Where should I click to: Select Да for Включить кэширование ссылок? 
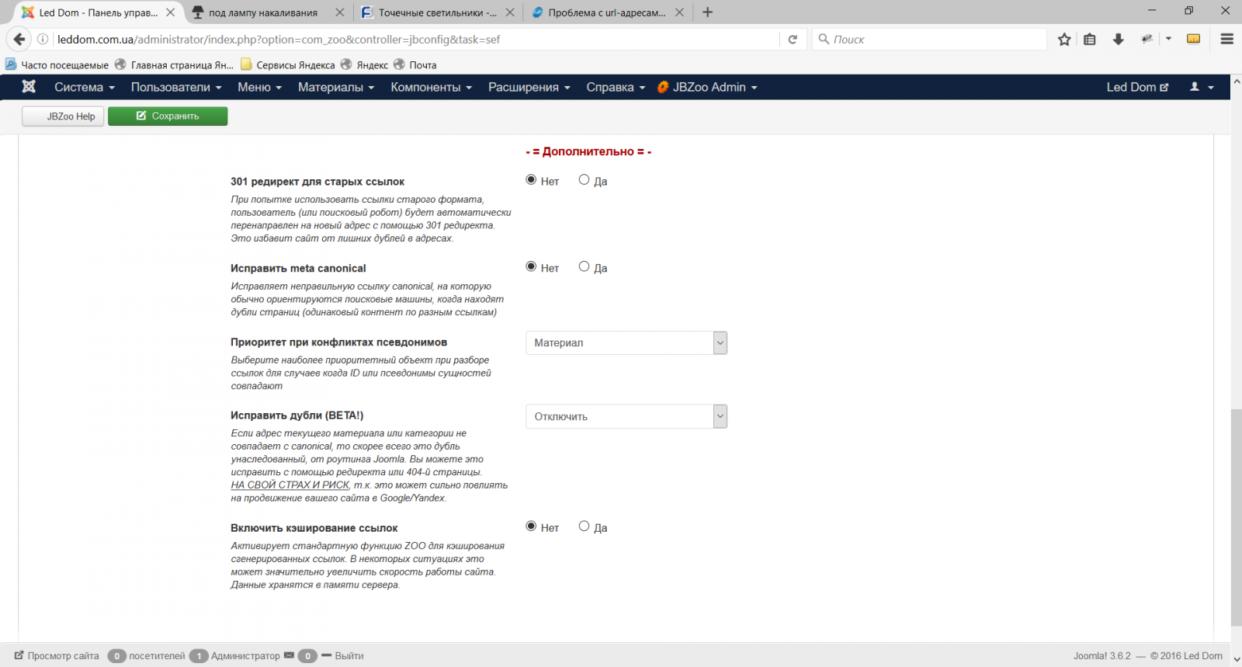[x=584, y=526]
